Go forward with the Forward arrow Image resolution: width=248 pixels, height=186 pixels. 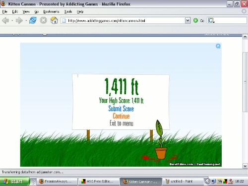click(19, 21)
